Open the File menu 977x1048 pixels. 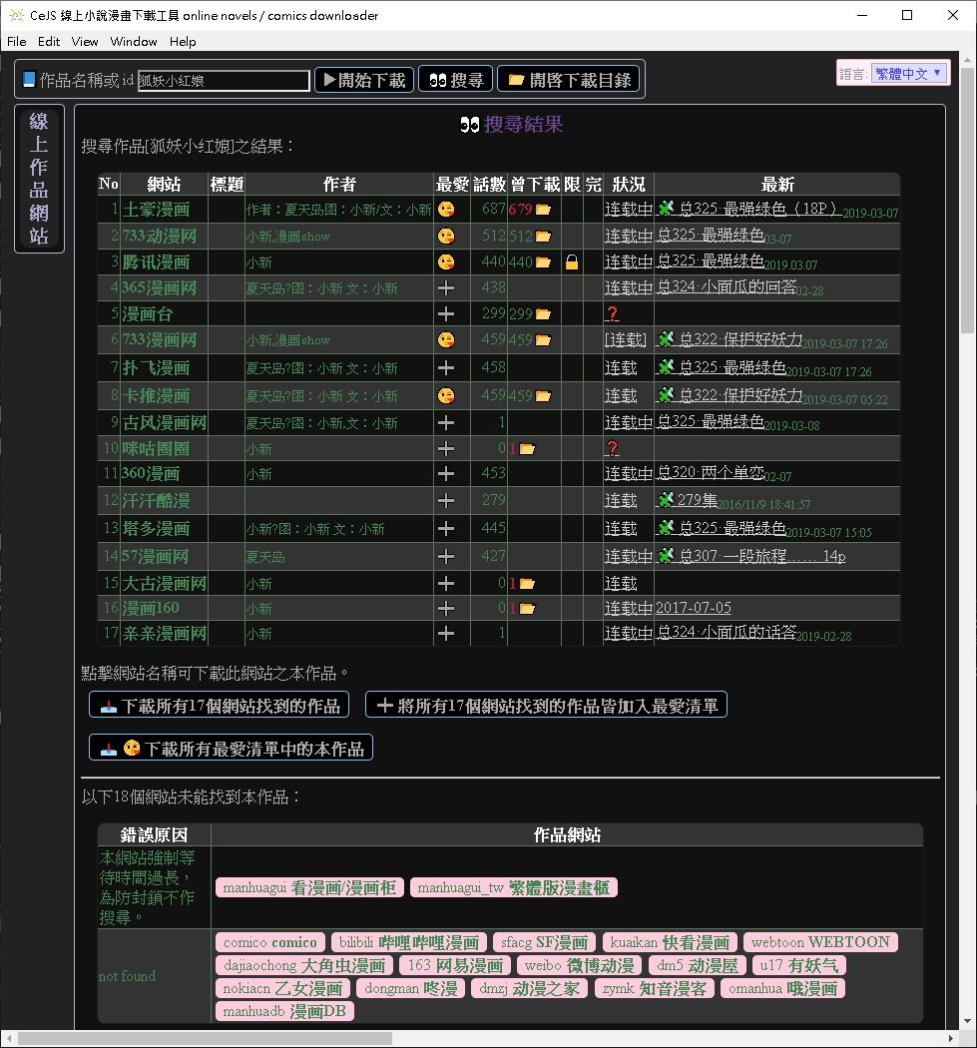pyautogui.click(x=17, y=42)
